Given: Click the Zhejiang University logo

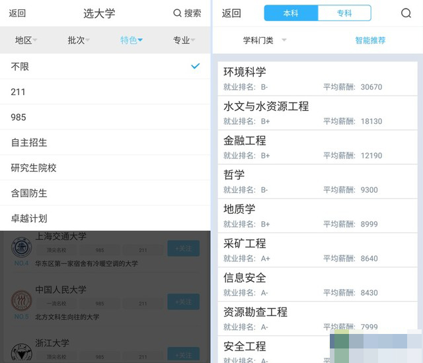Looking at the screenshot, I should [x=22, y=352].
